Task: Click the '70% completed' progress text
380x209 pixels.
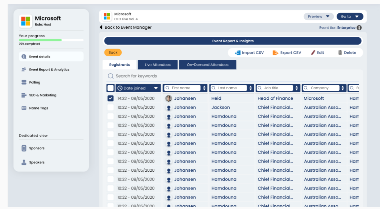Action: [x=29, y=44]
